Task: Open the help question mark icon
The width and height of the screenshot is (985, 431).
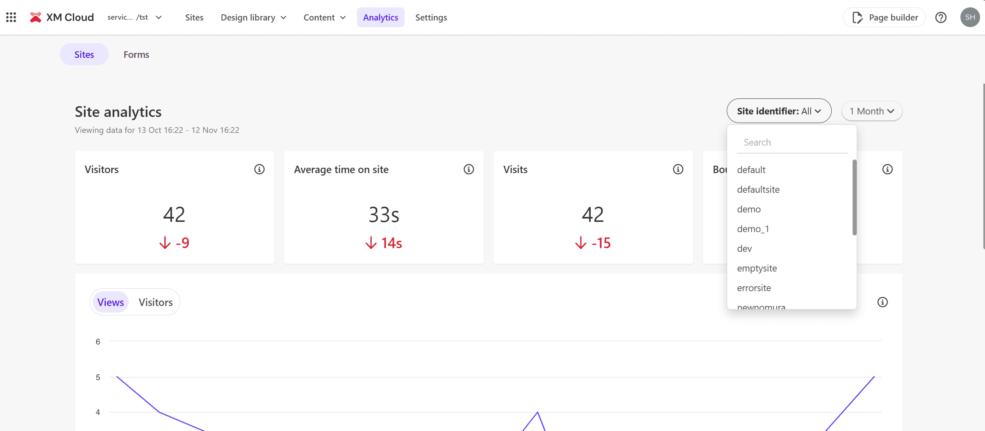Action: [941, 17]
